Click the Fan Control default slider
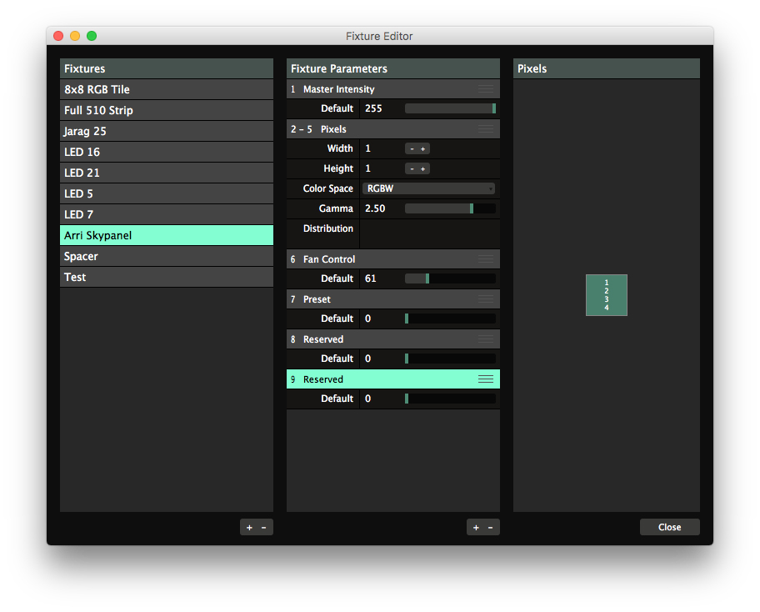Screen dimensions: 760x612 click(x=450, y=278)
